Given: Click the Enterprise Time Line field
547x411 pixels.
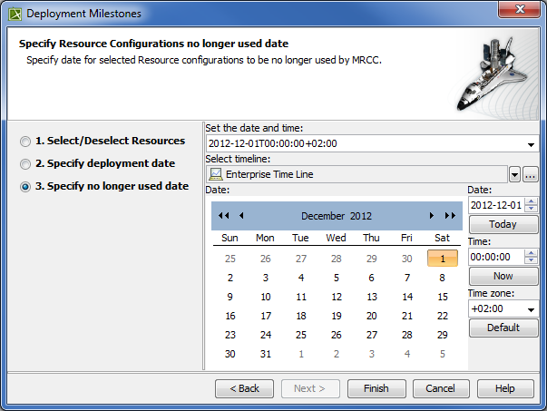Looking at the screenshot, I should pyautogui.click(x=357, y=174).
